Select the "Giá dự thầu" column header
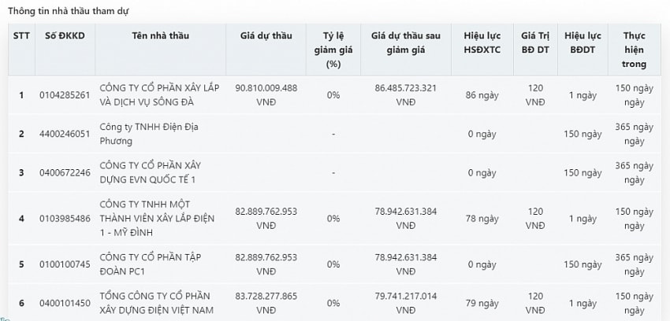This screenshot has height=321, width=670. coord(266,35)
